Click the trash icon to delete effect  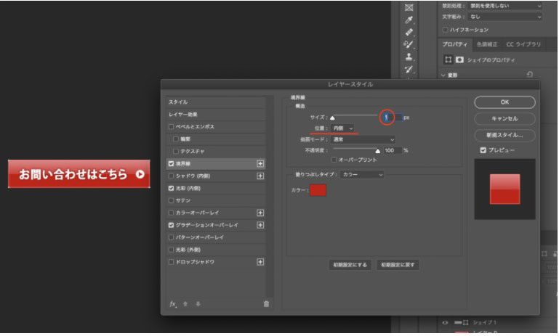[x=266, y=304]
